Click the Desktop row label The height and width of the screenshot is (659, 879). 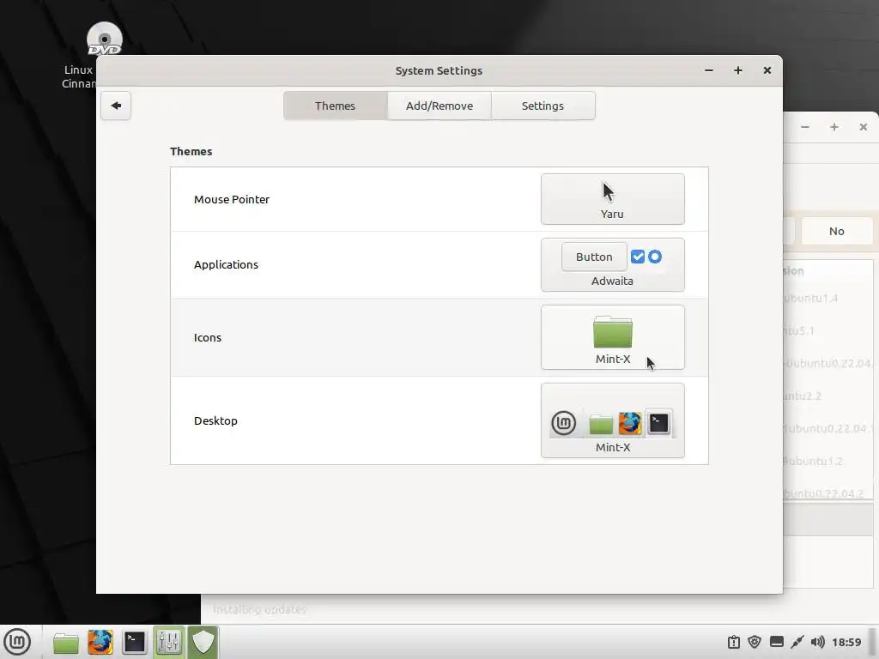click(215, 420)
